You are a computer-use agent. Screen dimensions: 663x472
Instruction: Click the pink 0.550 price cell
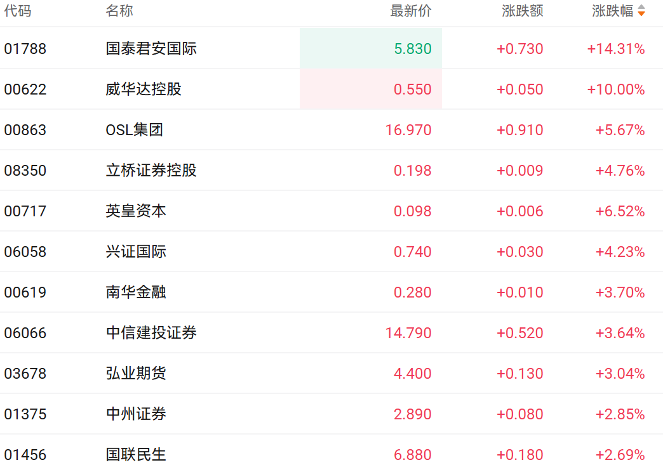(x=412, y=89)
